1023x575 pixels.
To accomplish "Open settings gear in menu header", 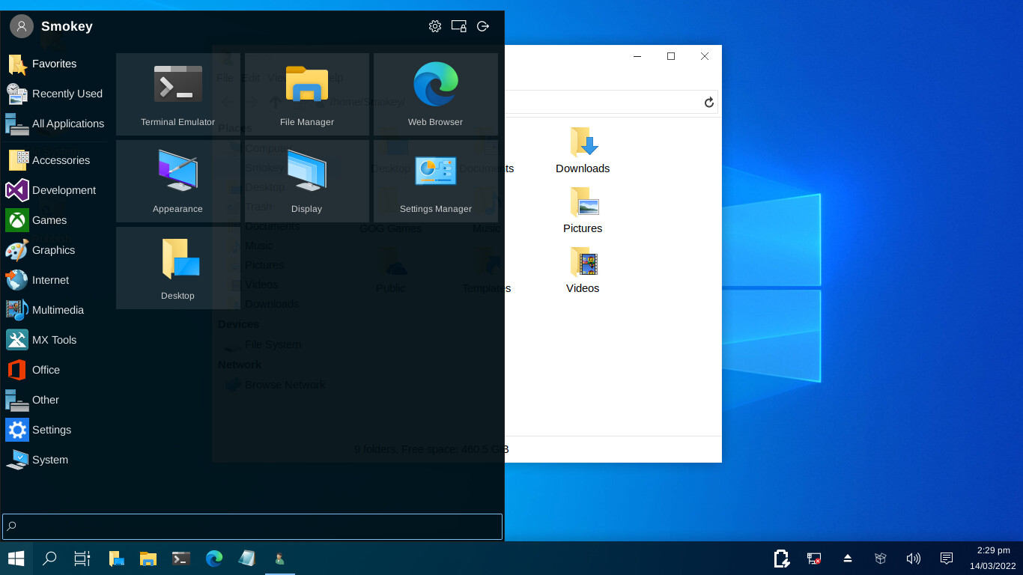I will [435, 26].
